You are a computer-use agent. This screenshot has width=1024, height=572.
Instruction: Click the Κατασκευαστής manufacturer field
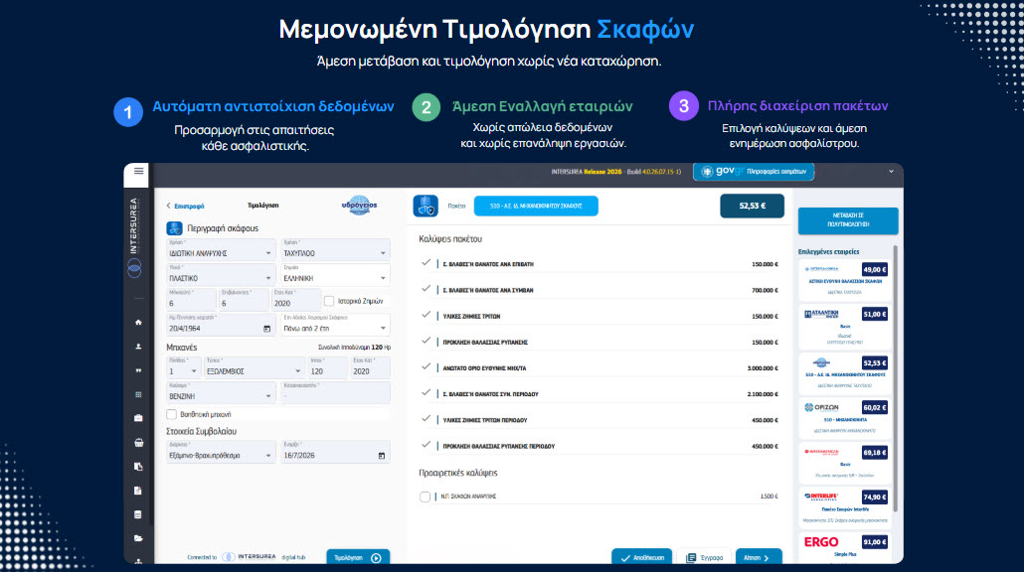335,392
